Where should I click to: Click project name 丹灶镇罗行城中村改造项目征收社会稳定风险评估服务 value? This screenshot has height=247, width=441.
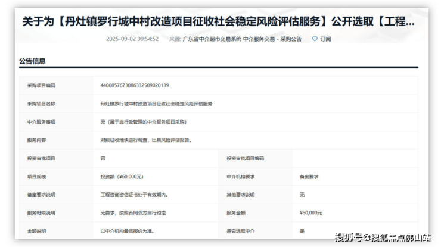156,104
